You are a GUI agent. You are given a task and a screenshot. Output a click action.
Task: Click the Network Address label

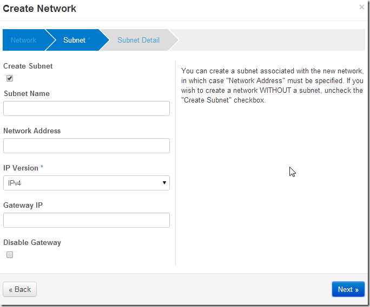click(32, 131)
